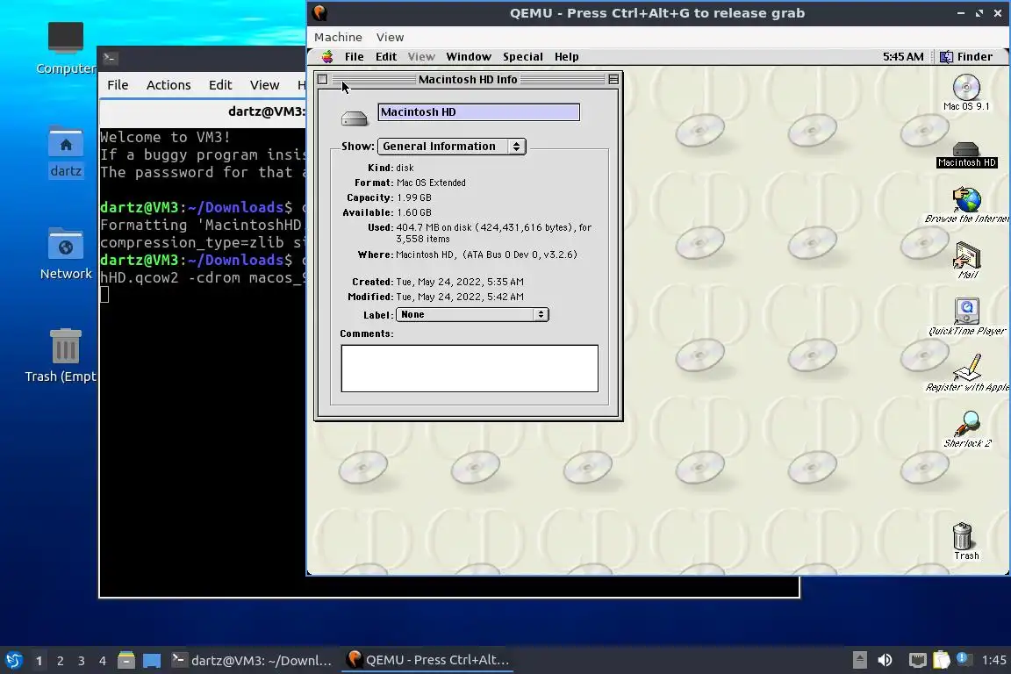
Task: Click the dartz@VM3 terminal taskbar button
Action: [252, 660]
